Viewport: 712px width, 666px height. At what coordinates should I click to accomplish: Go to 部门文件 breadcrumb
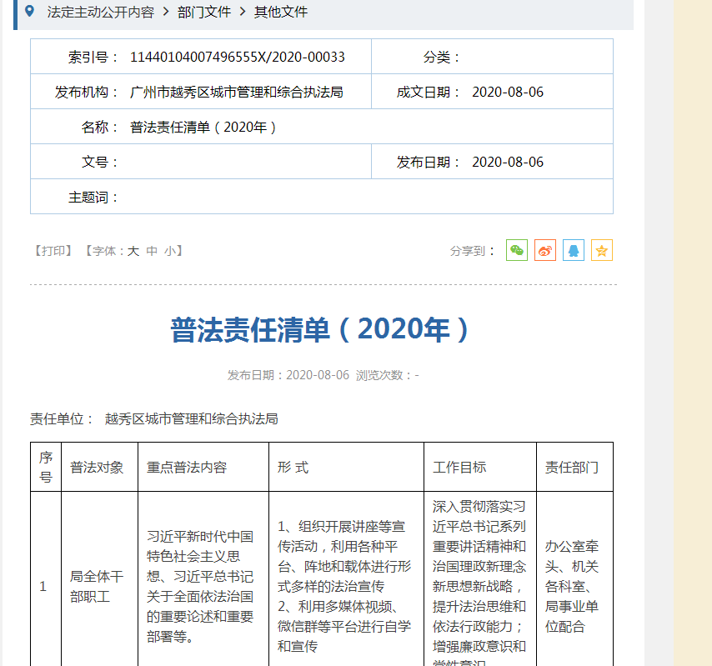pyautogui.click(x=203, y=12)
